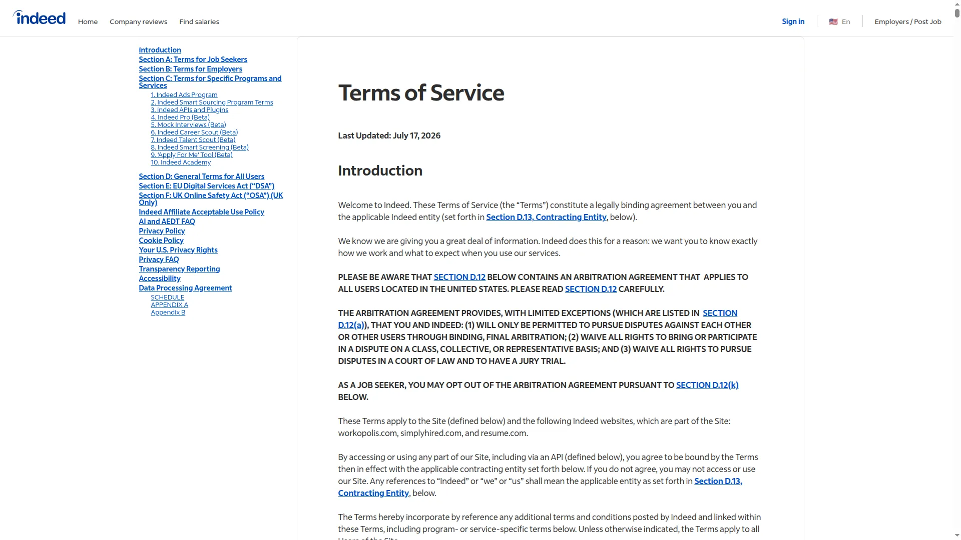Select 6. Indeed Career Scout (Beta)
The image size is (961, 540).
tap(194, 132)
